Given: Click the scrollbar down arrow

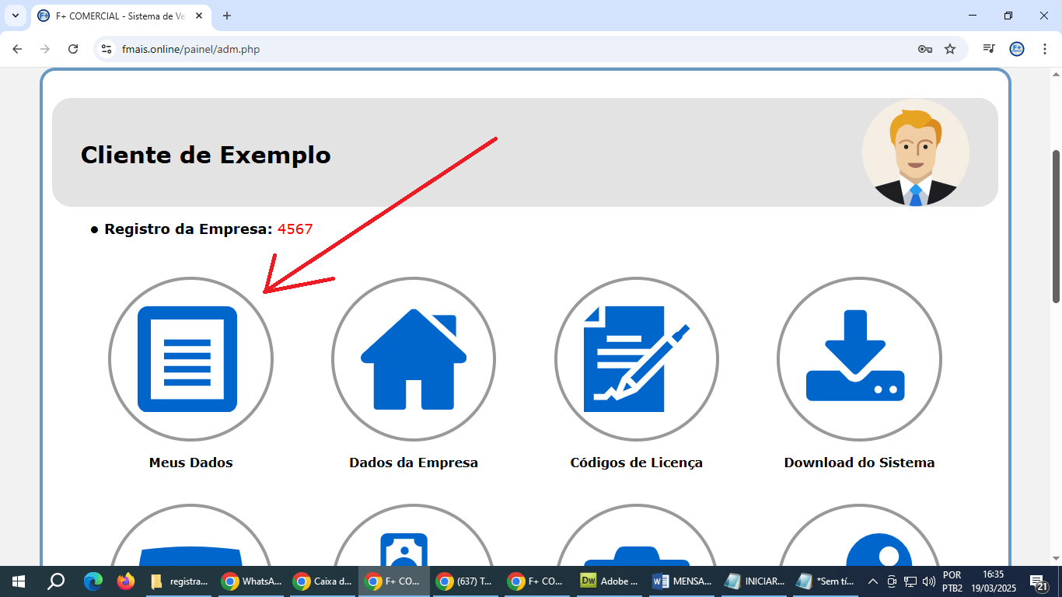Looking at the screenshot, I should click(1056, 558).
